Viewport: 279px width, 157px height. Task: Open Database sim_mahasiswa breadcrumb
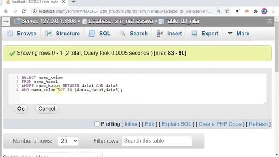[120, 21]
